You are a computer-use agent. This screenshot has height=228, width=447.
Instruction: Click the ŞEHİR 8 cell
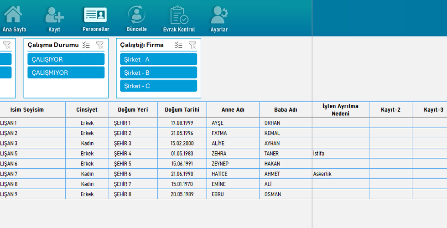coord(133,194)
